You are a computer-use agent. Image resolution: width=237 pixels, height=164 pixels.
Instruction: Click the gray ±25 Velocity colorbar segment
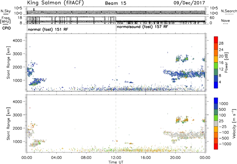(x=216, y=123)
